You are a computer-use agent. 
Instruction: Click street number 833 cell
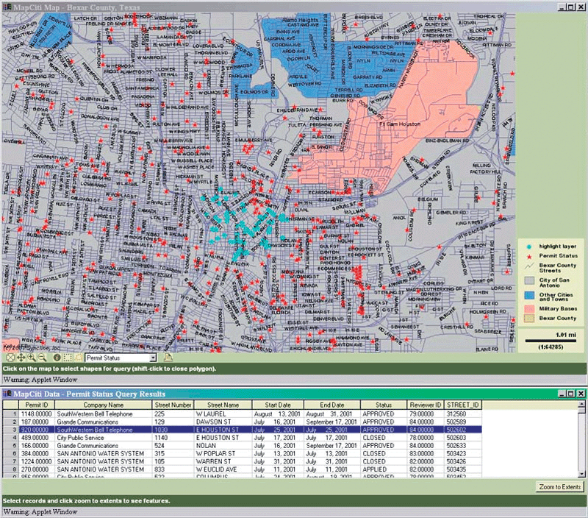click(x=173, y=469)
